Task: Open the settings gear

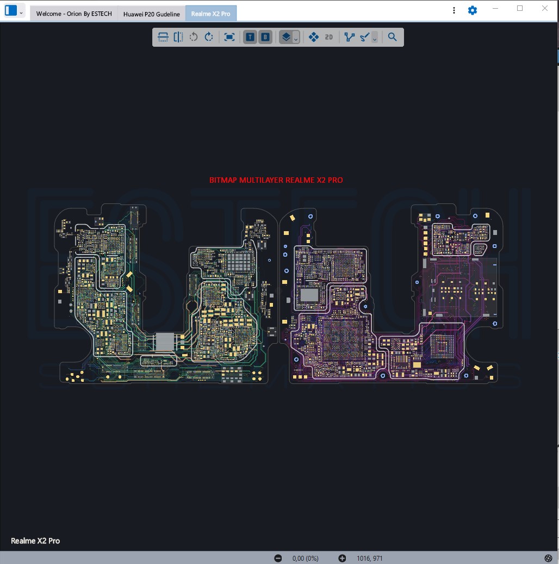Action: tap(473, 10)
